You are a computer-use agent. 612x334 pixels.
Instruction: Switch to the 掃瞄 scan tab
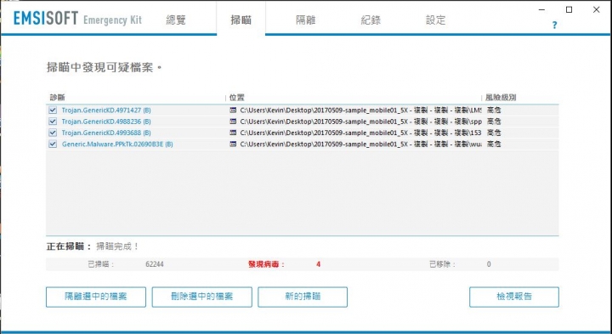coord(241,20)
